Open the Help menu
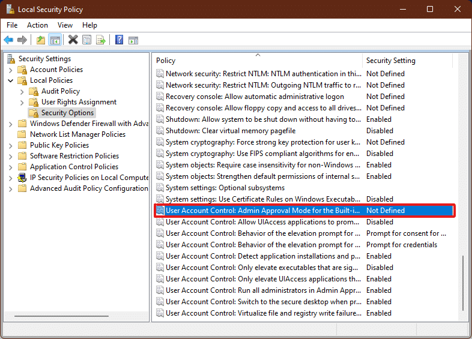This screenshot has width=472, height=339. (89, 25)
